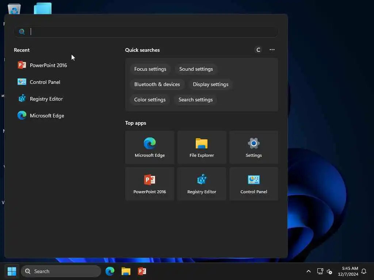Select Search settings quick search

(x=196, y=100)
